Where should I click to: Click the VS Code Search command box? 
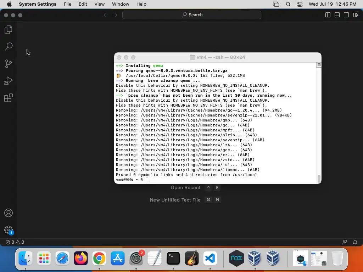click(192, 15)
